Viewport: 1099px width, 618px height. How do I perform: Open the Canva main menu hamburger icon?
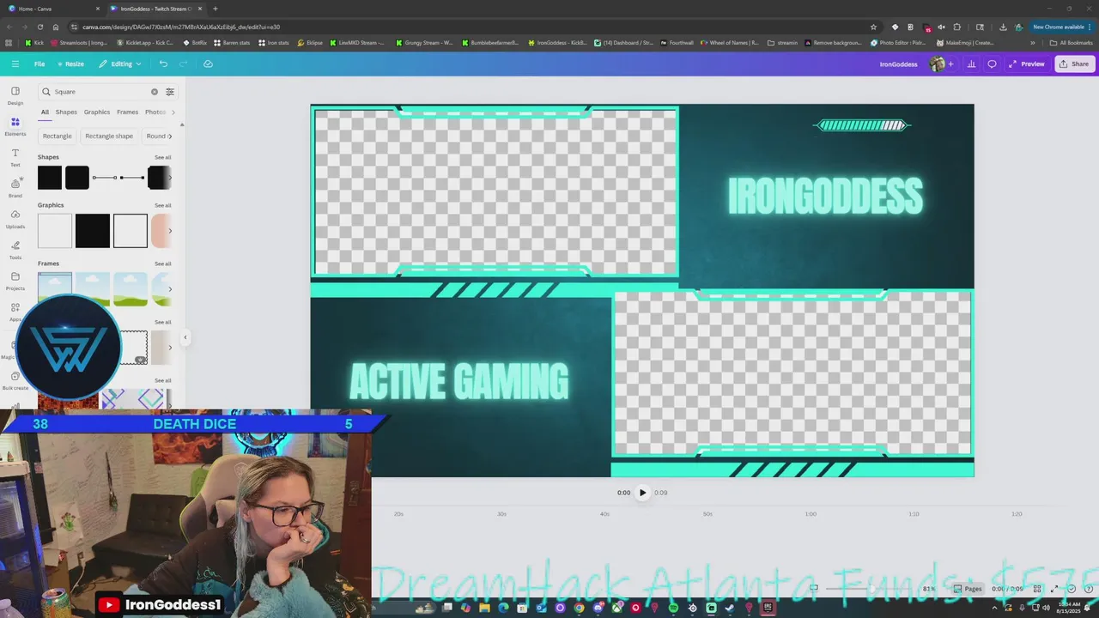click(15, 64)
